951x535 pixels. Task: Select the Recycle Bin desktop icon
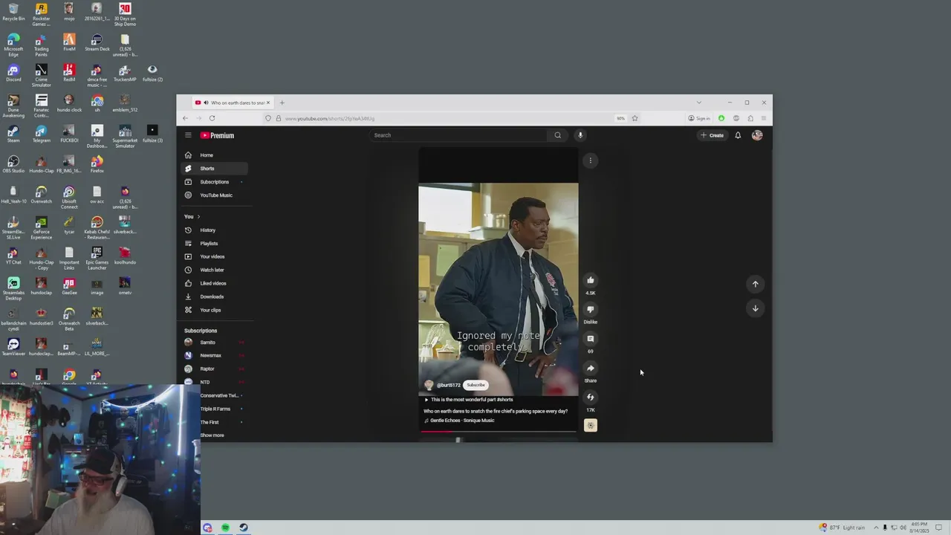[13, 13]
